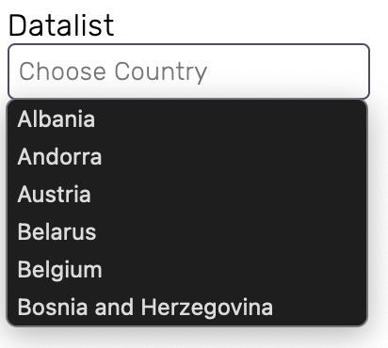Select Albania from the datalist

[x=186, y=119]
